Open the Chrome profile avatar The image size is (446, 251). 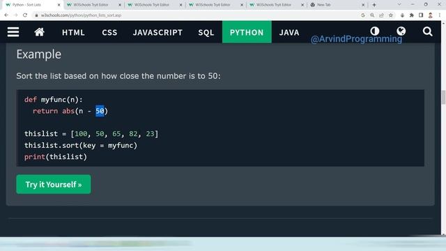click(x=431, y=15)
